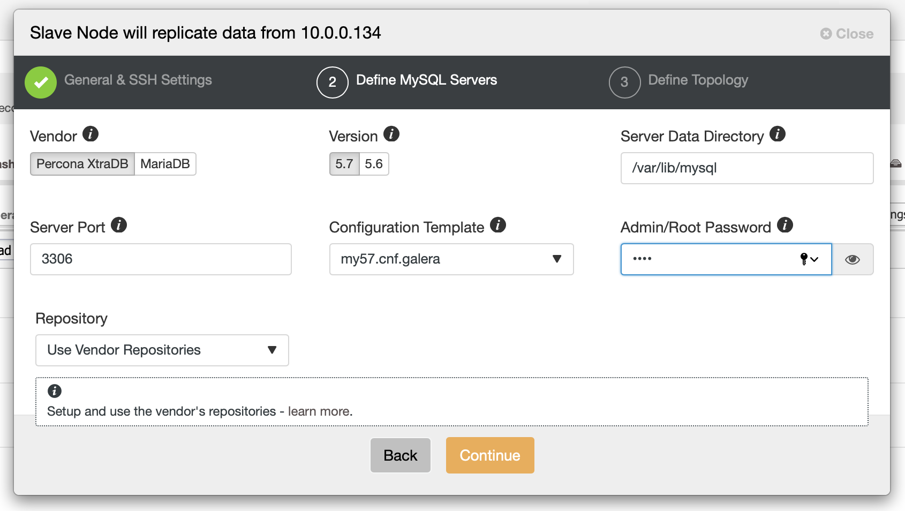905x511 pixels.
Task: Click the password key autofill icon
Action: (809, 259)
